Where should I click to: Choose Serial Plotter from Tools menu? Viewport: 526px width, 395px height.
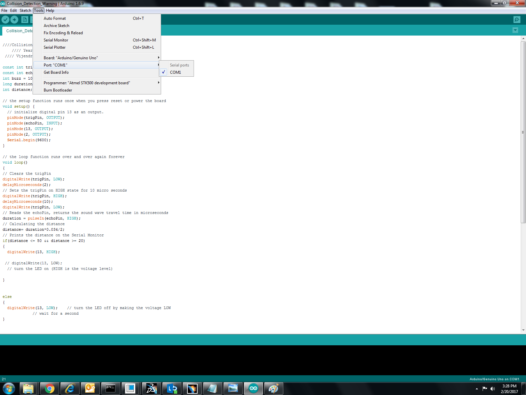[x=55, y=47]
